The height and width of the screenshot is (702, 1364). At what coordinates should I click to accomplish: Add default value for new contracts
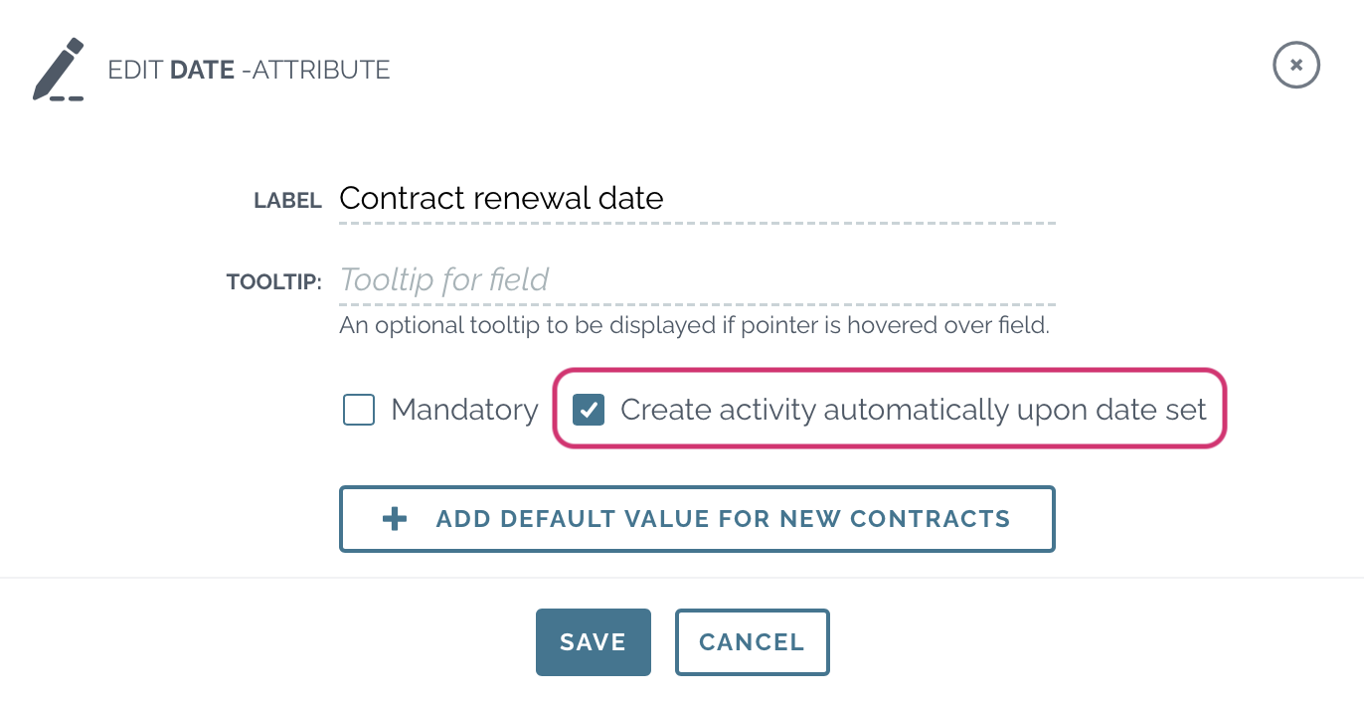click(697, 519)
